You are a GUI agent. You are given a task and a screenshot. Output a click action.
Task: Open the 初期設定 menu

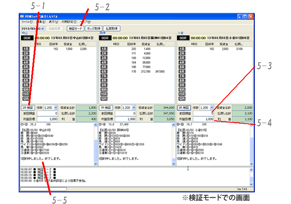click(x=69, y=22)
